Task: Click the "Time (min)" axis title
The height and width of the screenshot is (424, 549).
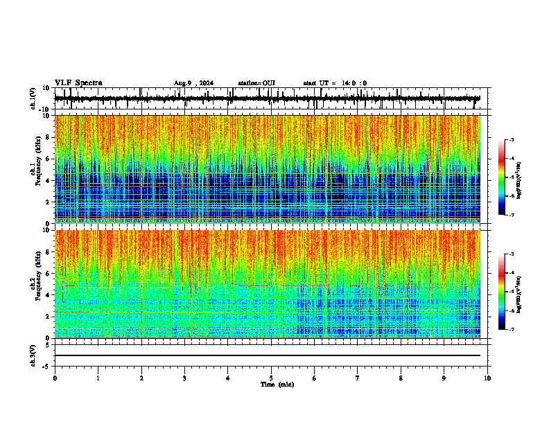Action: click(277, 385)
